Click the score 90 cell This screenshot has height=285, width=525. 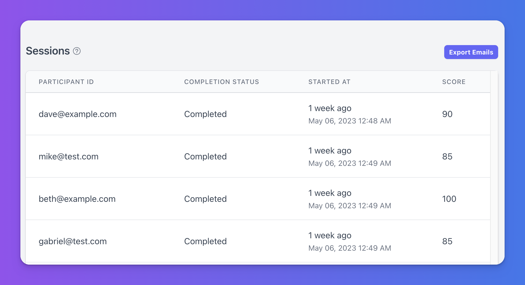coord(447,114)
